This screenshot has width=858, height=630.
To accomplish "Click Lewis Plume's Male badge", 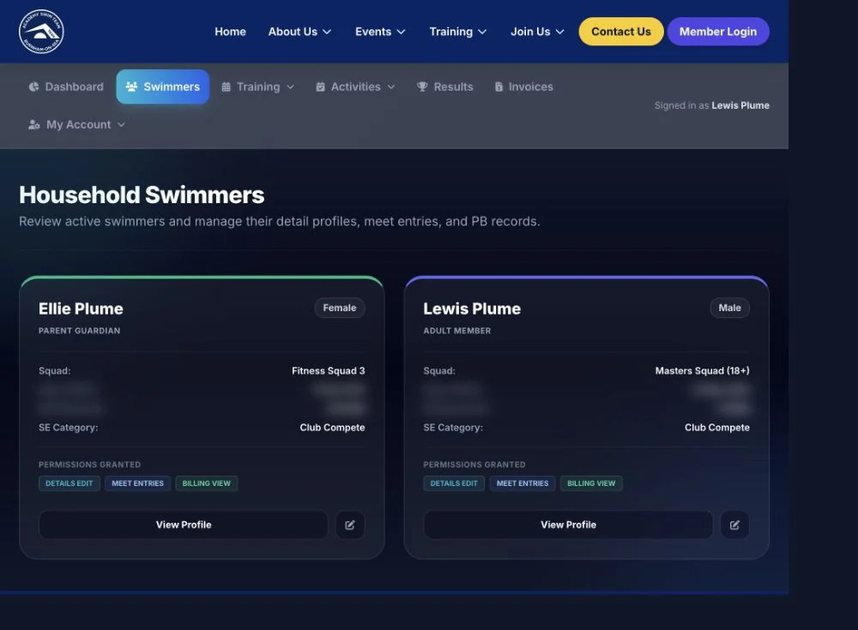I will click(729, 308).
